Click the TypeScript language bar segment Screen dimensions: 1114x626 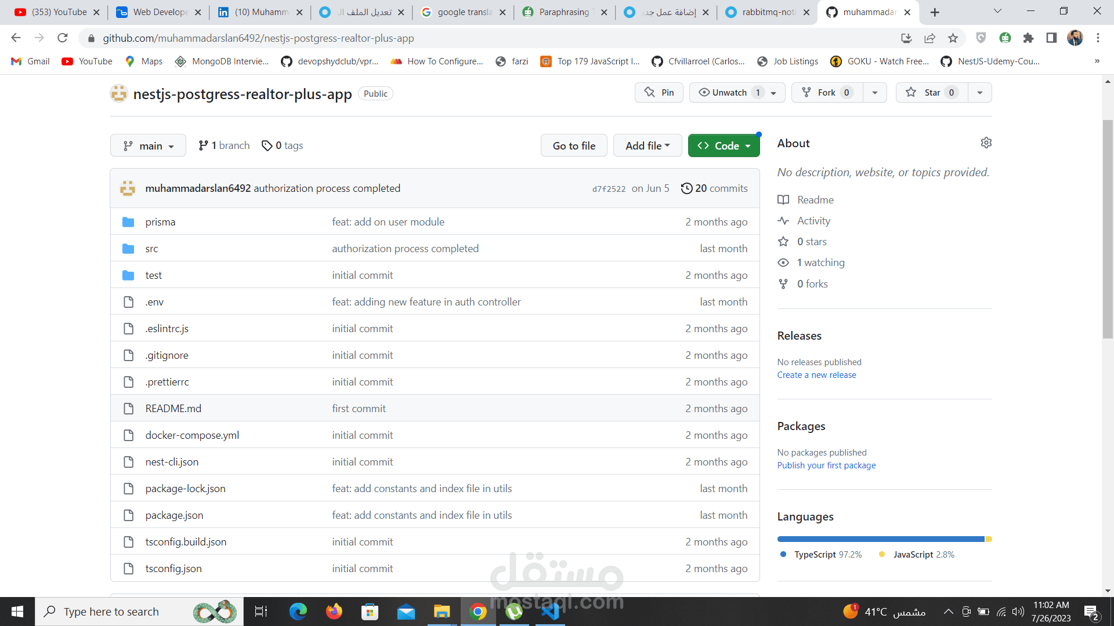[880, 539]
